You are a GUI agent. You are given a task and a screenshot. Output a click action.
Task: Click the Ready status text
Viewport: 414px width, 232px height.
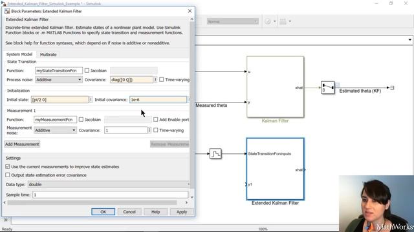pos(7,229)
